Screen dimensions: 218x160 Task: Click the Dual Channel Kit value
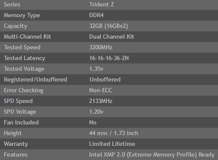click(112, 37)
